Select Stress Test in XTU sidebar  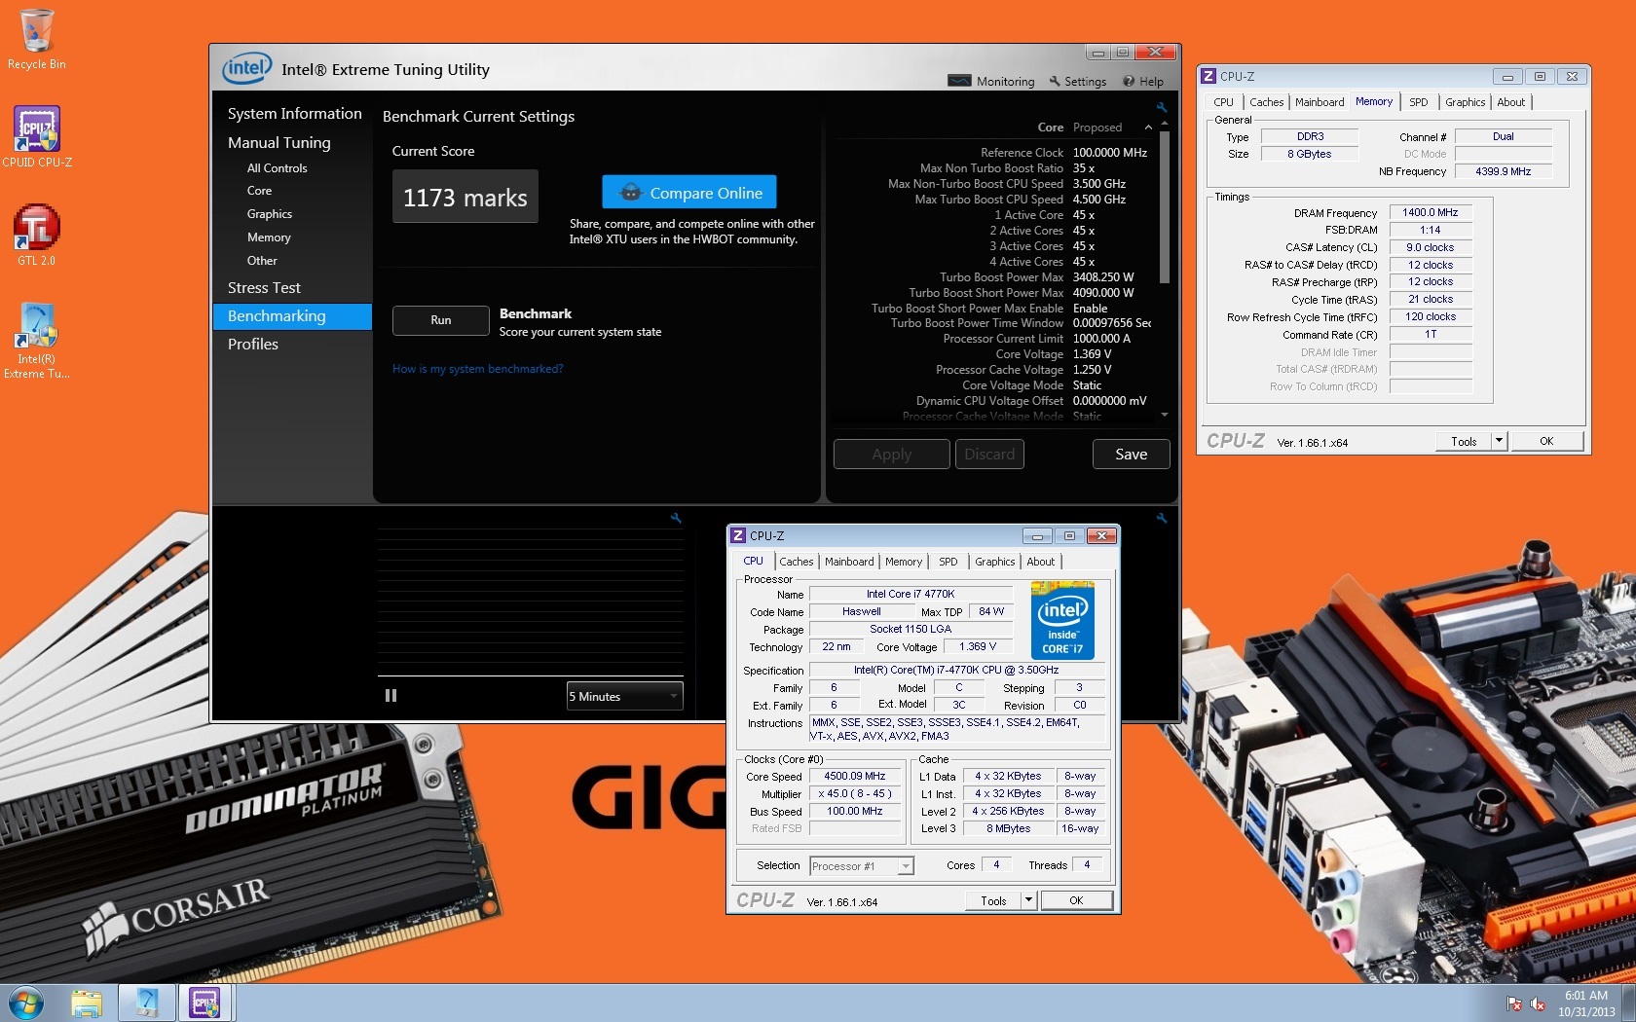[264, 287]
